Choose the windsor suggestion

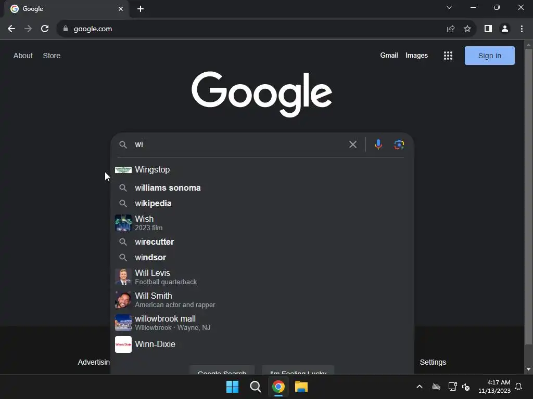click(262, 257)
